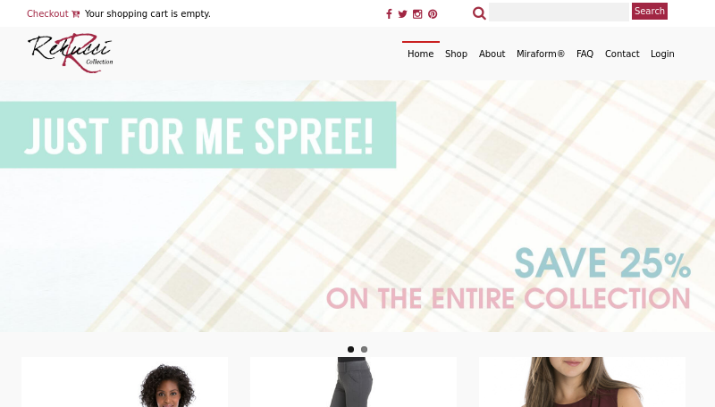Click the red Search button
Viewport: 715px width, 407px height.
coord(650,11)
